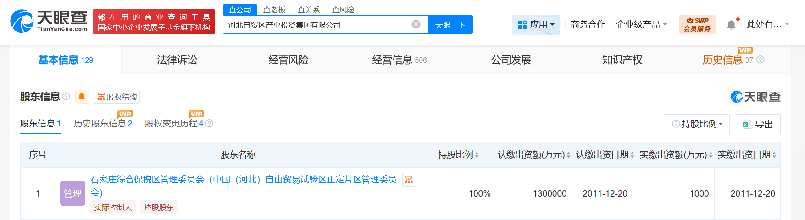Screen dimensions: 805x220
Task: Click the company name search input field
Action: (316, 25)
